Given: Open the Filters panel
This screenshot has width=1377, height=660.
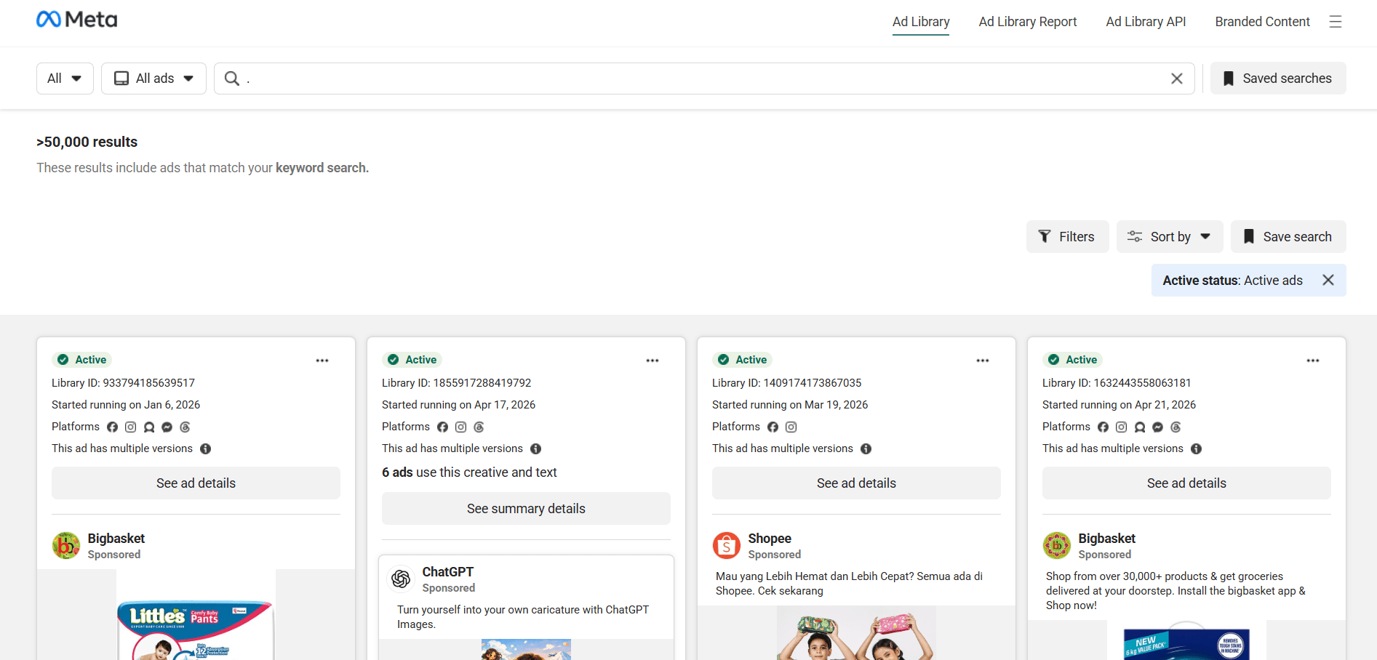Looking at the screenshot, I should [x=1067, y=237].
